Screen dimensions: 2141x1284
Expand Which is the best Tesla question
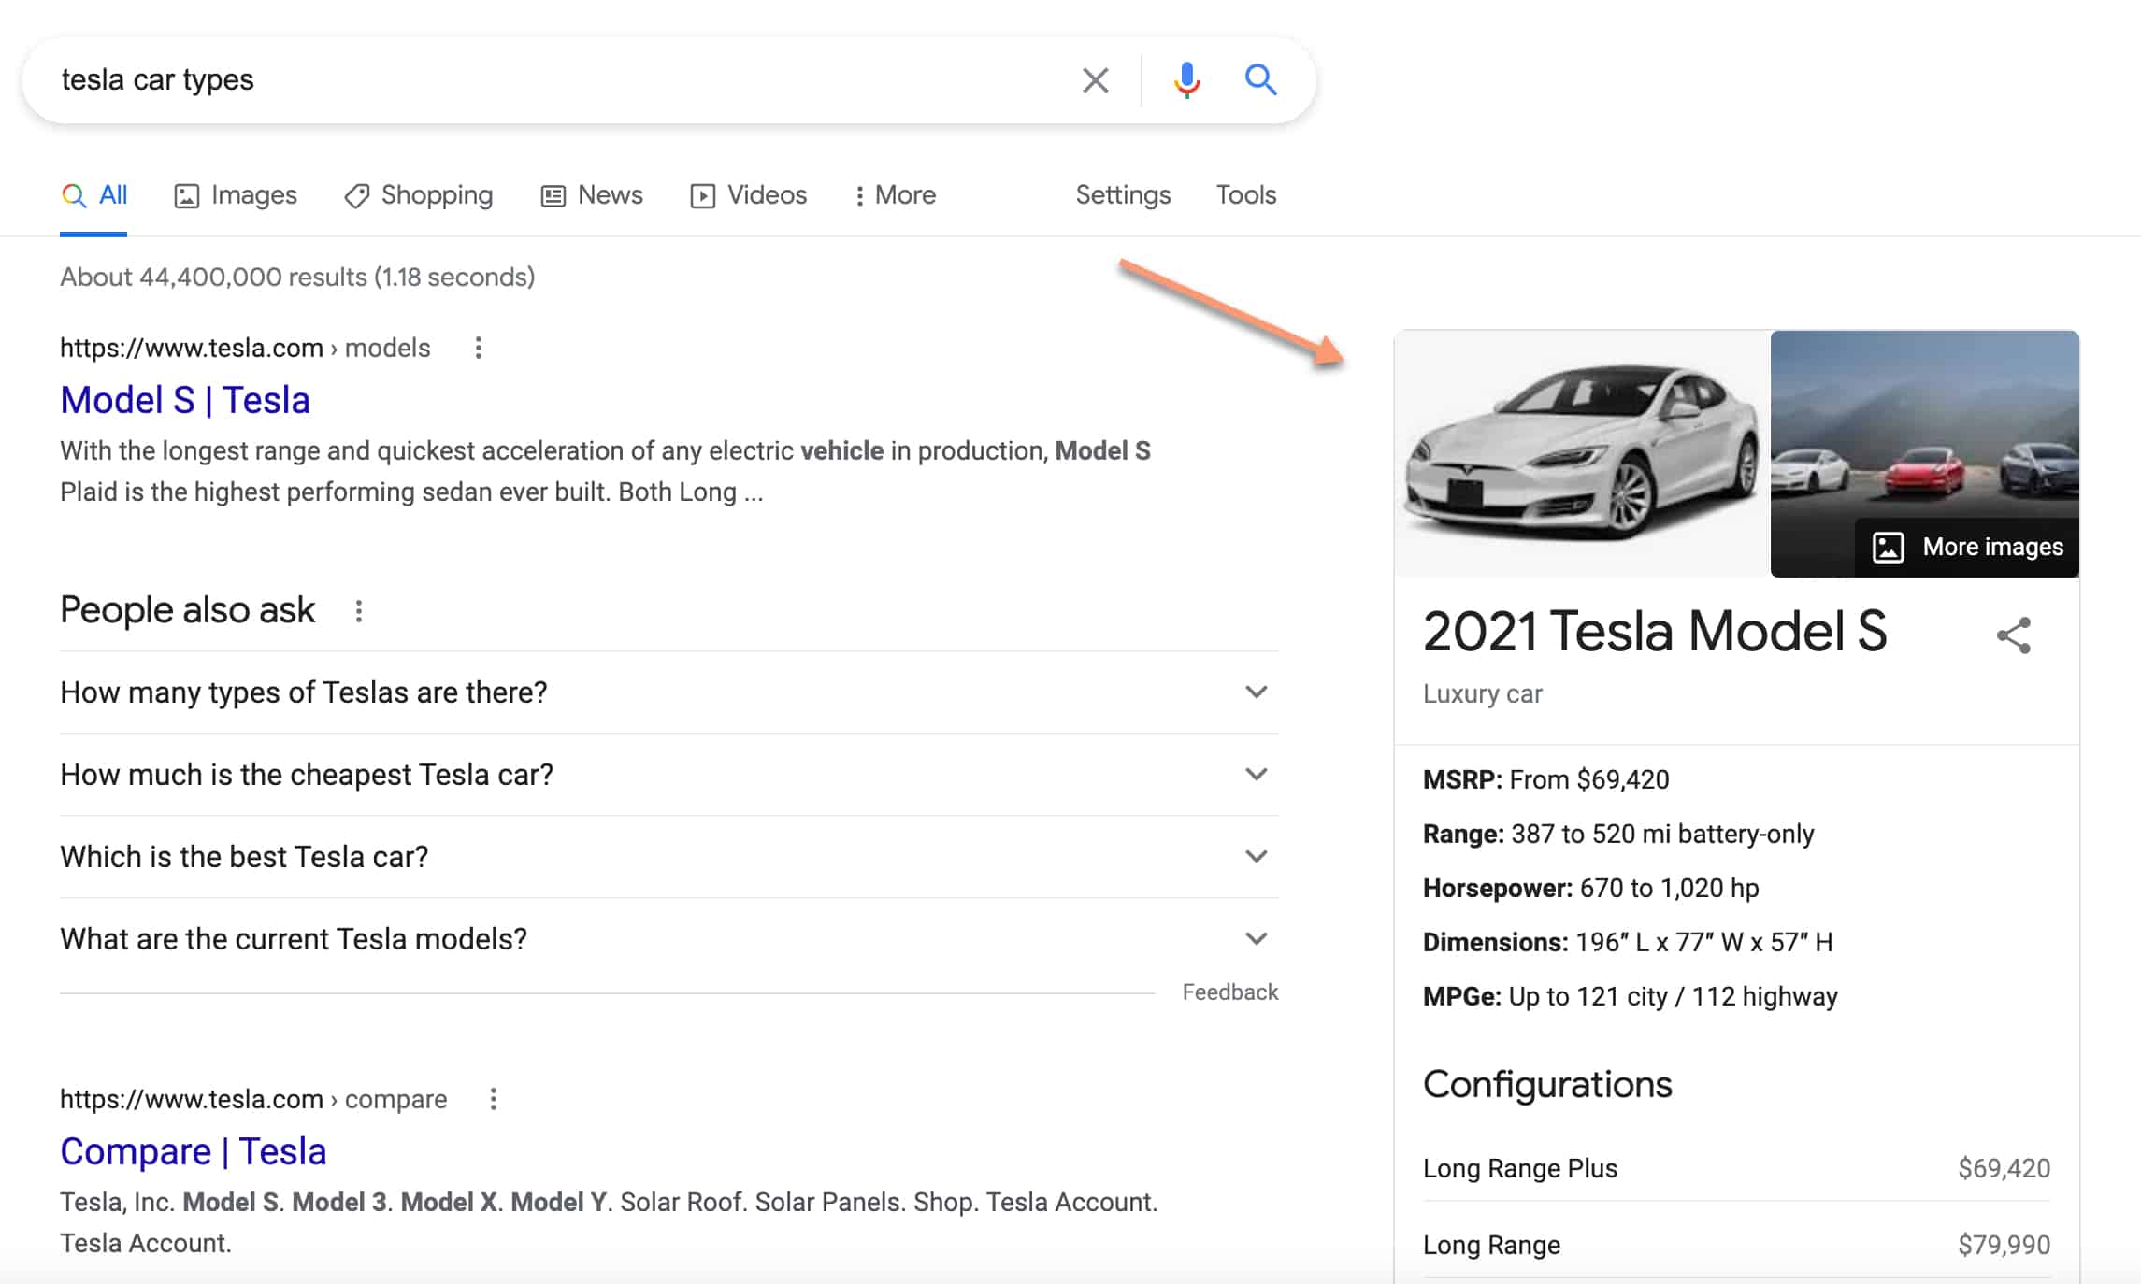click(x=669, y=857)
